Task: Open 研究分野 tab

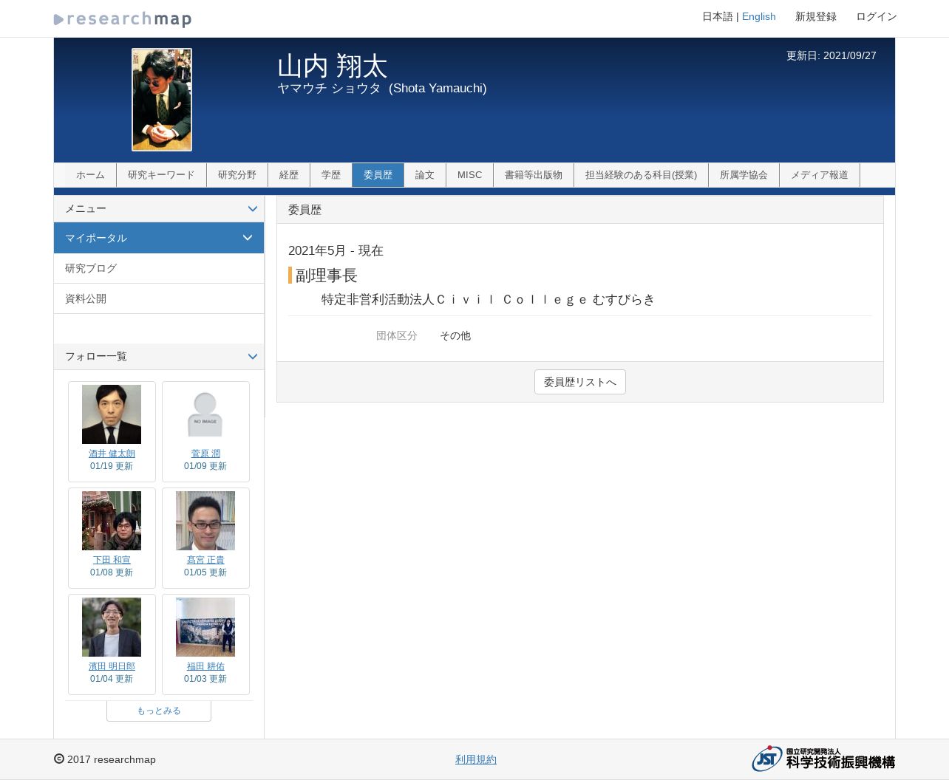Action: click(x=237, y=175)
